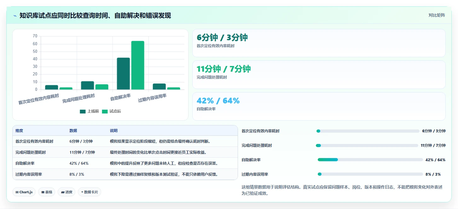Toggle the 上线前 legend swatch

83,111
